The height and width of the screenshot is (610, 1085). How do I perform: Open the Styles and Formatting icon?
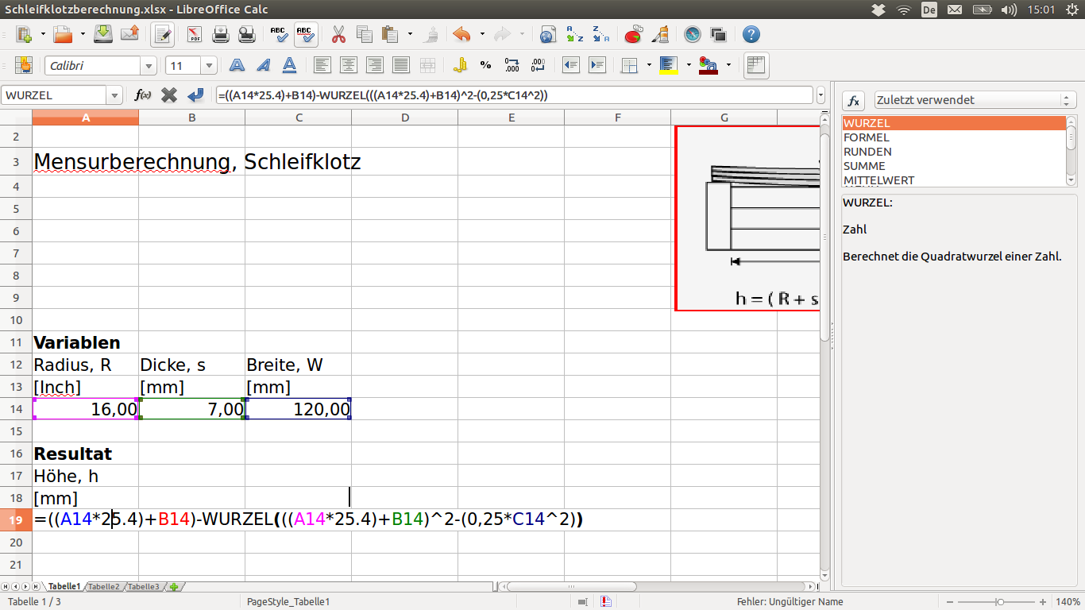click(x=24, y=66)
